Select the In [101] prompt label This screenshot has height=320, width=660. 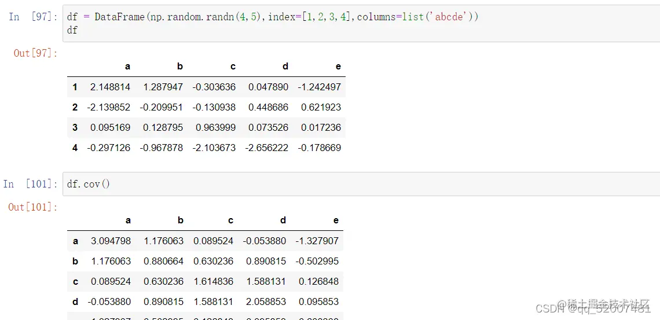[x=30, y=184]
